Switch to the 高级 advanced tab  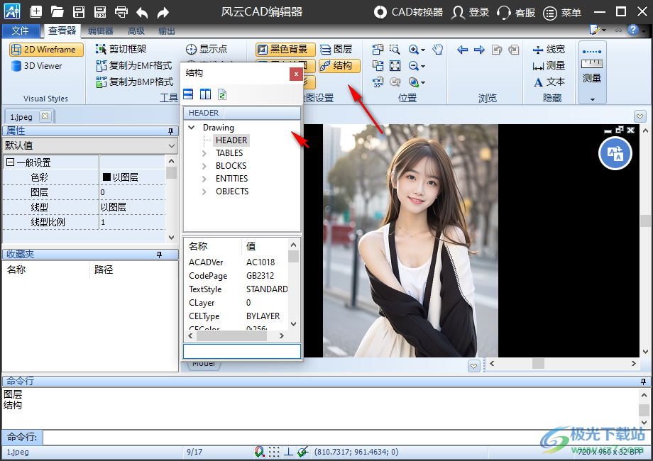click(x=136, y=30)
